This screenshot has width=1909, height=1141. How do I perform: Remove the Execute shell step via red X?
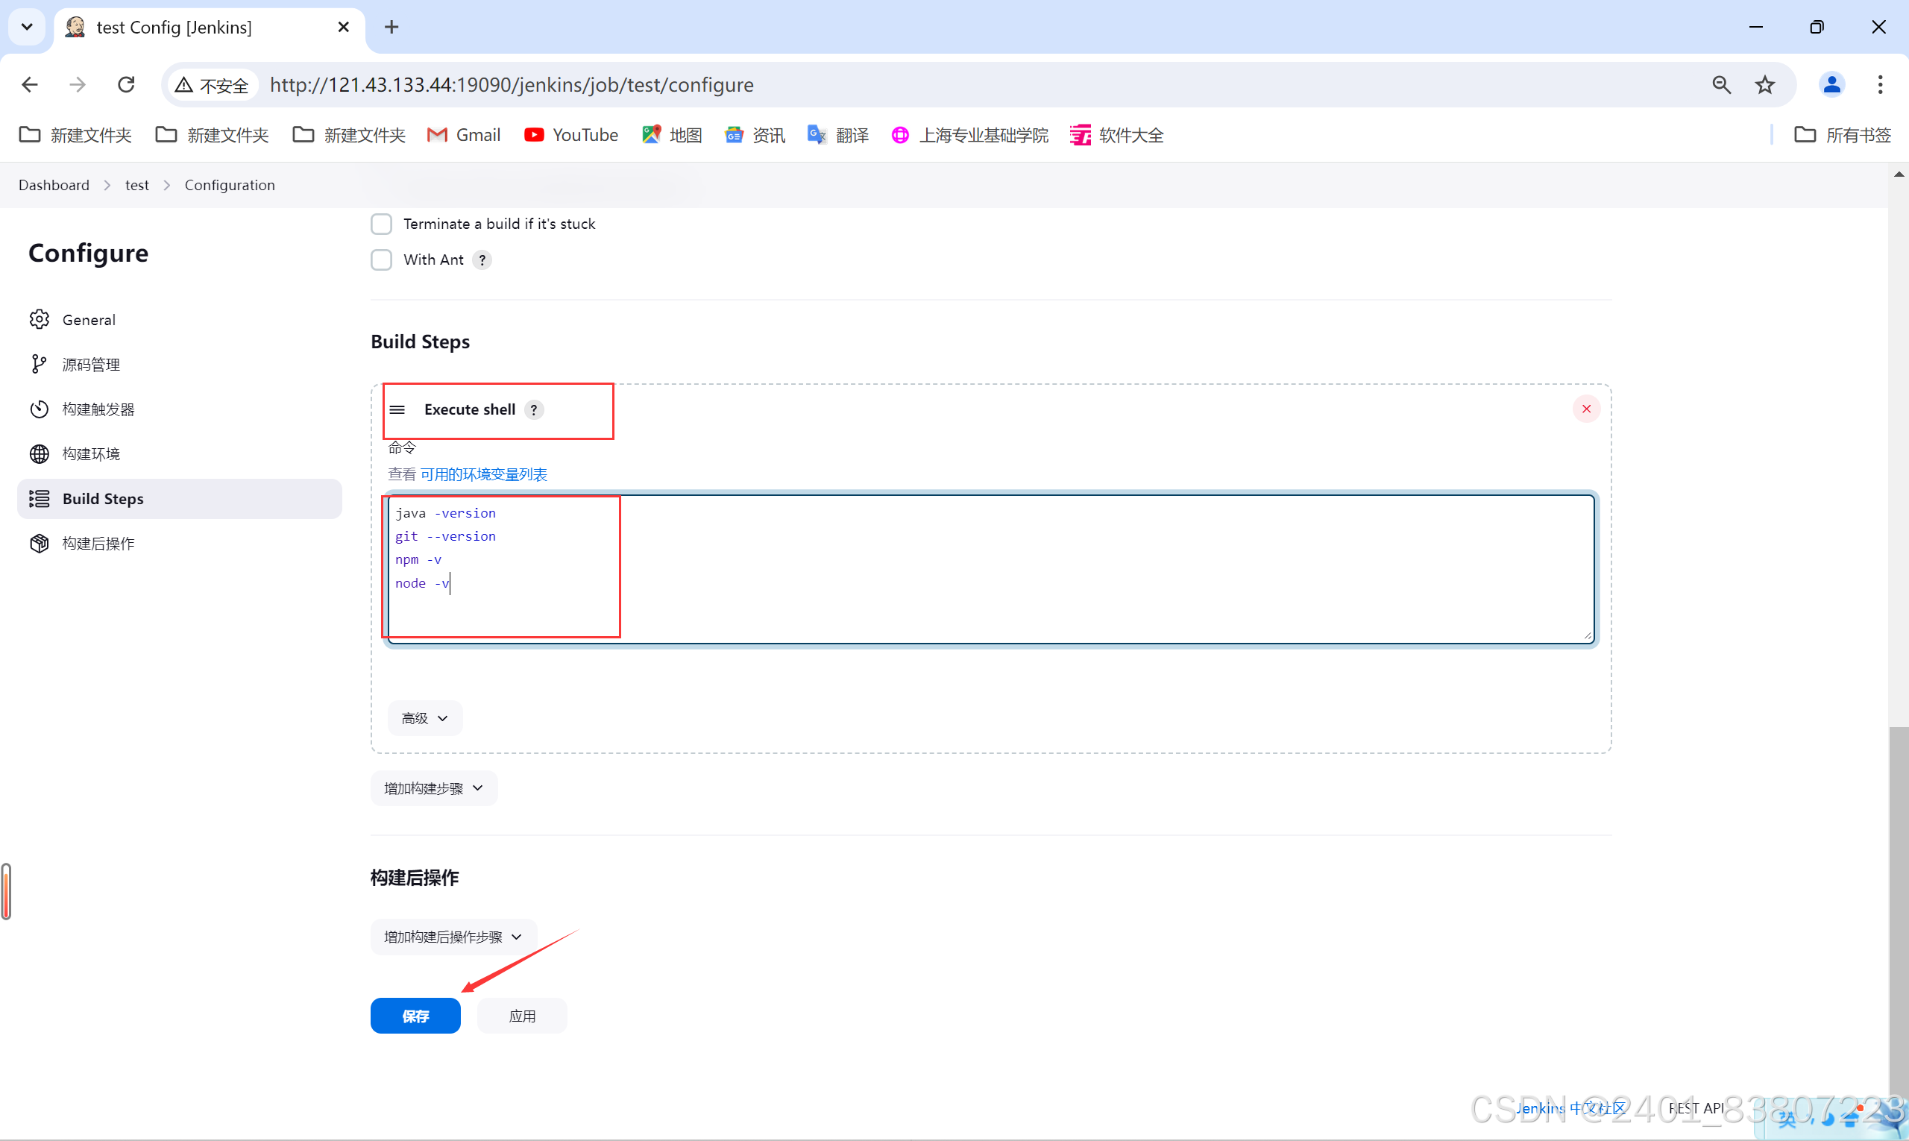tap(1586, 408)
